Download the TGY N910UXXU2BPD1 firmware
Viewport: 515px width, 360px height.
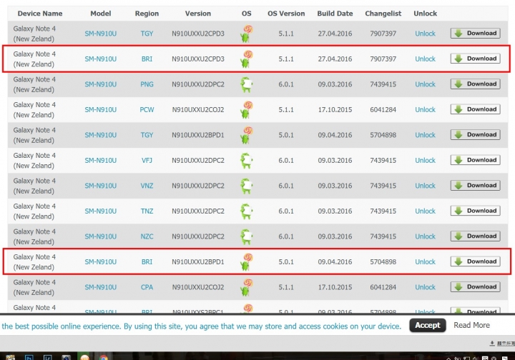pyautogui.click(x=475, y=134)
